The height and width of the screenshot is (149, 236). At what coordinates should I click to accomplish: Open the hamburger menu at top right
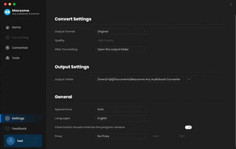pyautogui.click(x=231, y=4)
